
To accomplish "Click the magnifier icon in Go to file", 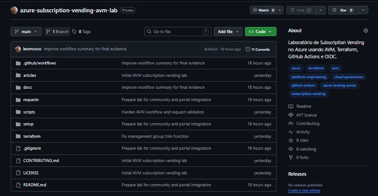I will pyautogui.click(x=149, y=32).
